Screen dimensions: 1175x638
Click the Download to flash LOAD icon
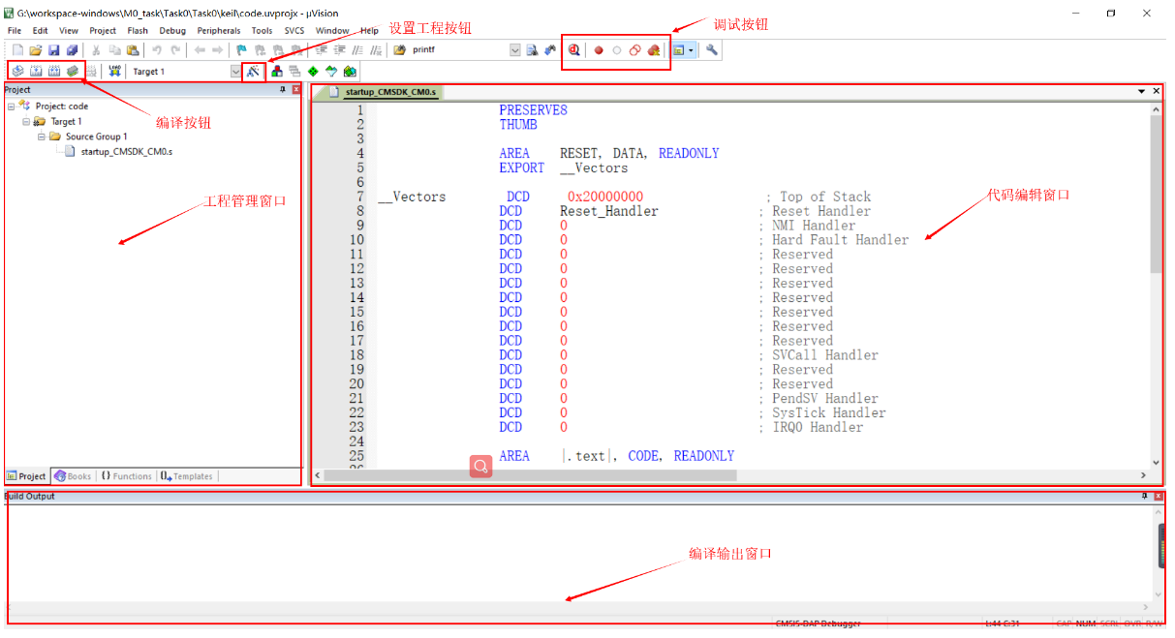[116, 71]
